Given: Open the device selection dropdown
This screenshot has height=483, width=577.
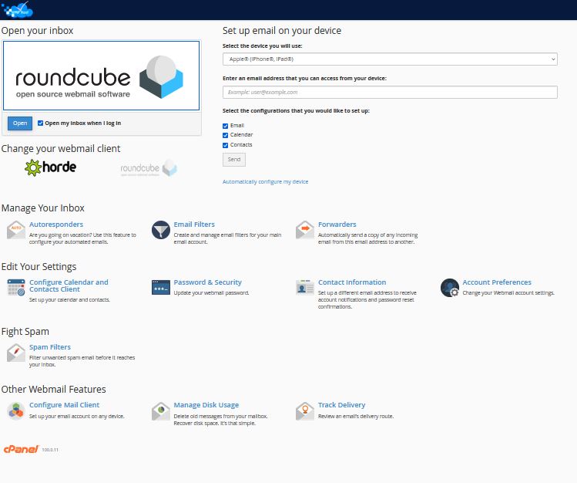Looking at the screenshot, I should pos(390,59).
